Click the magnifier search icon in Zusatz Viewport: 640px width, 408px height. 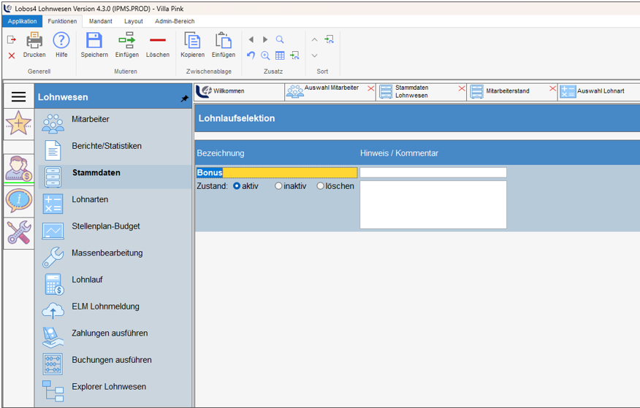click(280, 39)
